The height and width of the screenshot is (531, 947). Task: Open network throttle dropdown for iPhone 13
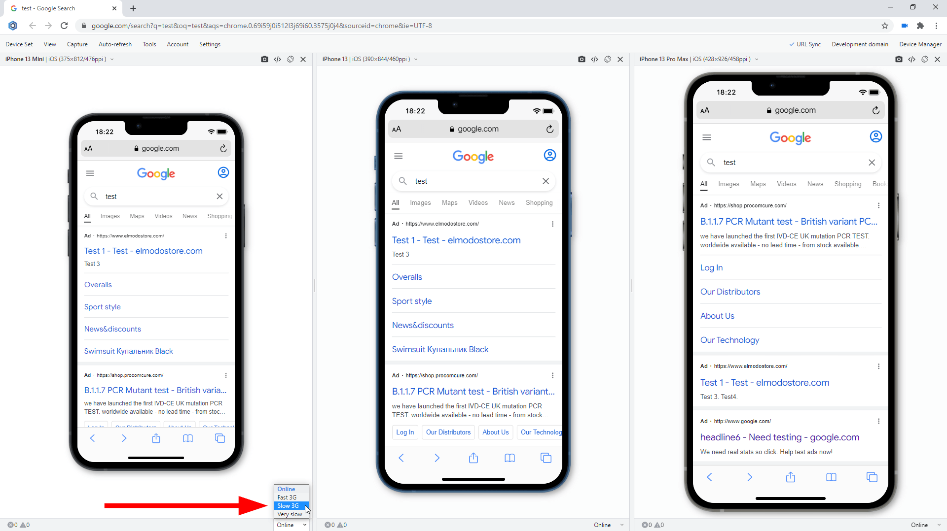[x=609, y=525]
